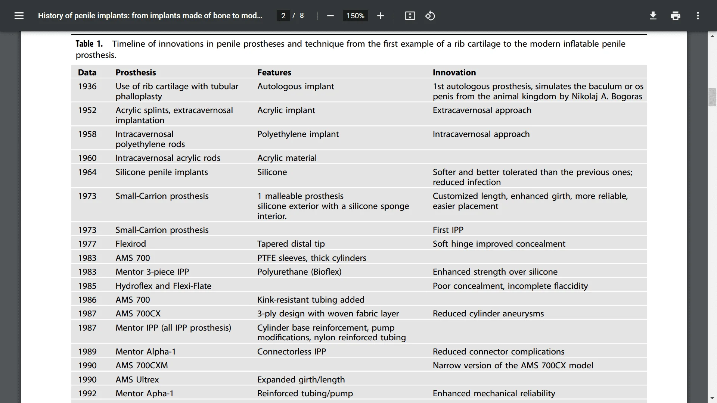The height and width of the screenshot is (403, 717).
Task: Click 'Reduced cylinder aneurysms' cell
Action: point(488,313)
